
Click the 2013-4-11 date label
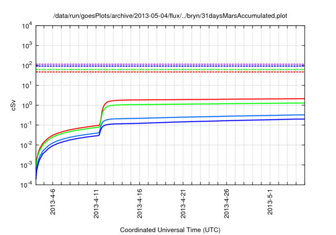pyautogui.click(x=96, y=204)
